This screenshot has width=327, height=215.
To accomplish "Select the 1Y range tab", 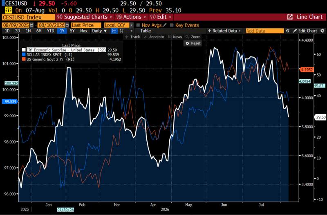I will [62, 31].
